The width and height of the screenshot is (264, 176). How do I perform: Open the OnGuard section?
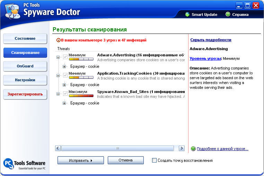point(25,66)
